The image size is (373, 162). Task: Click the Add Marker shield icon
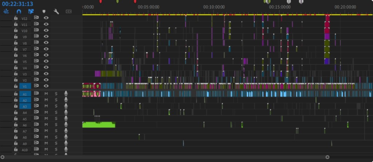tap(44, 11)
